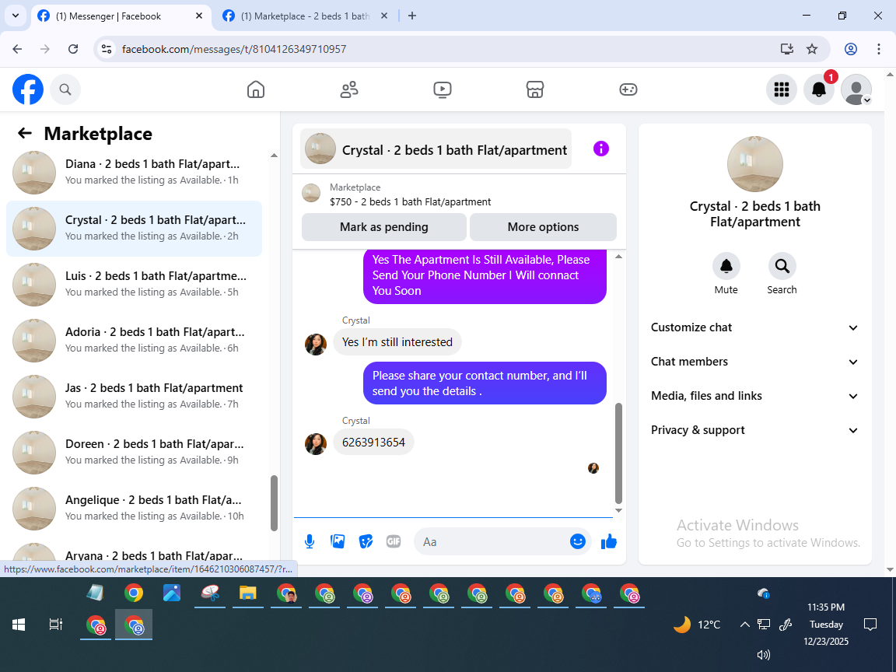Select Crystal conversation in chat list

(x=134, y=228)
